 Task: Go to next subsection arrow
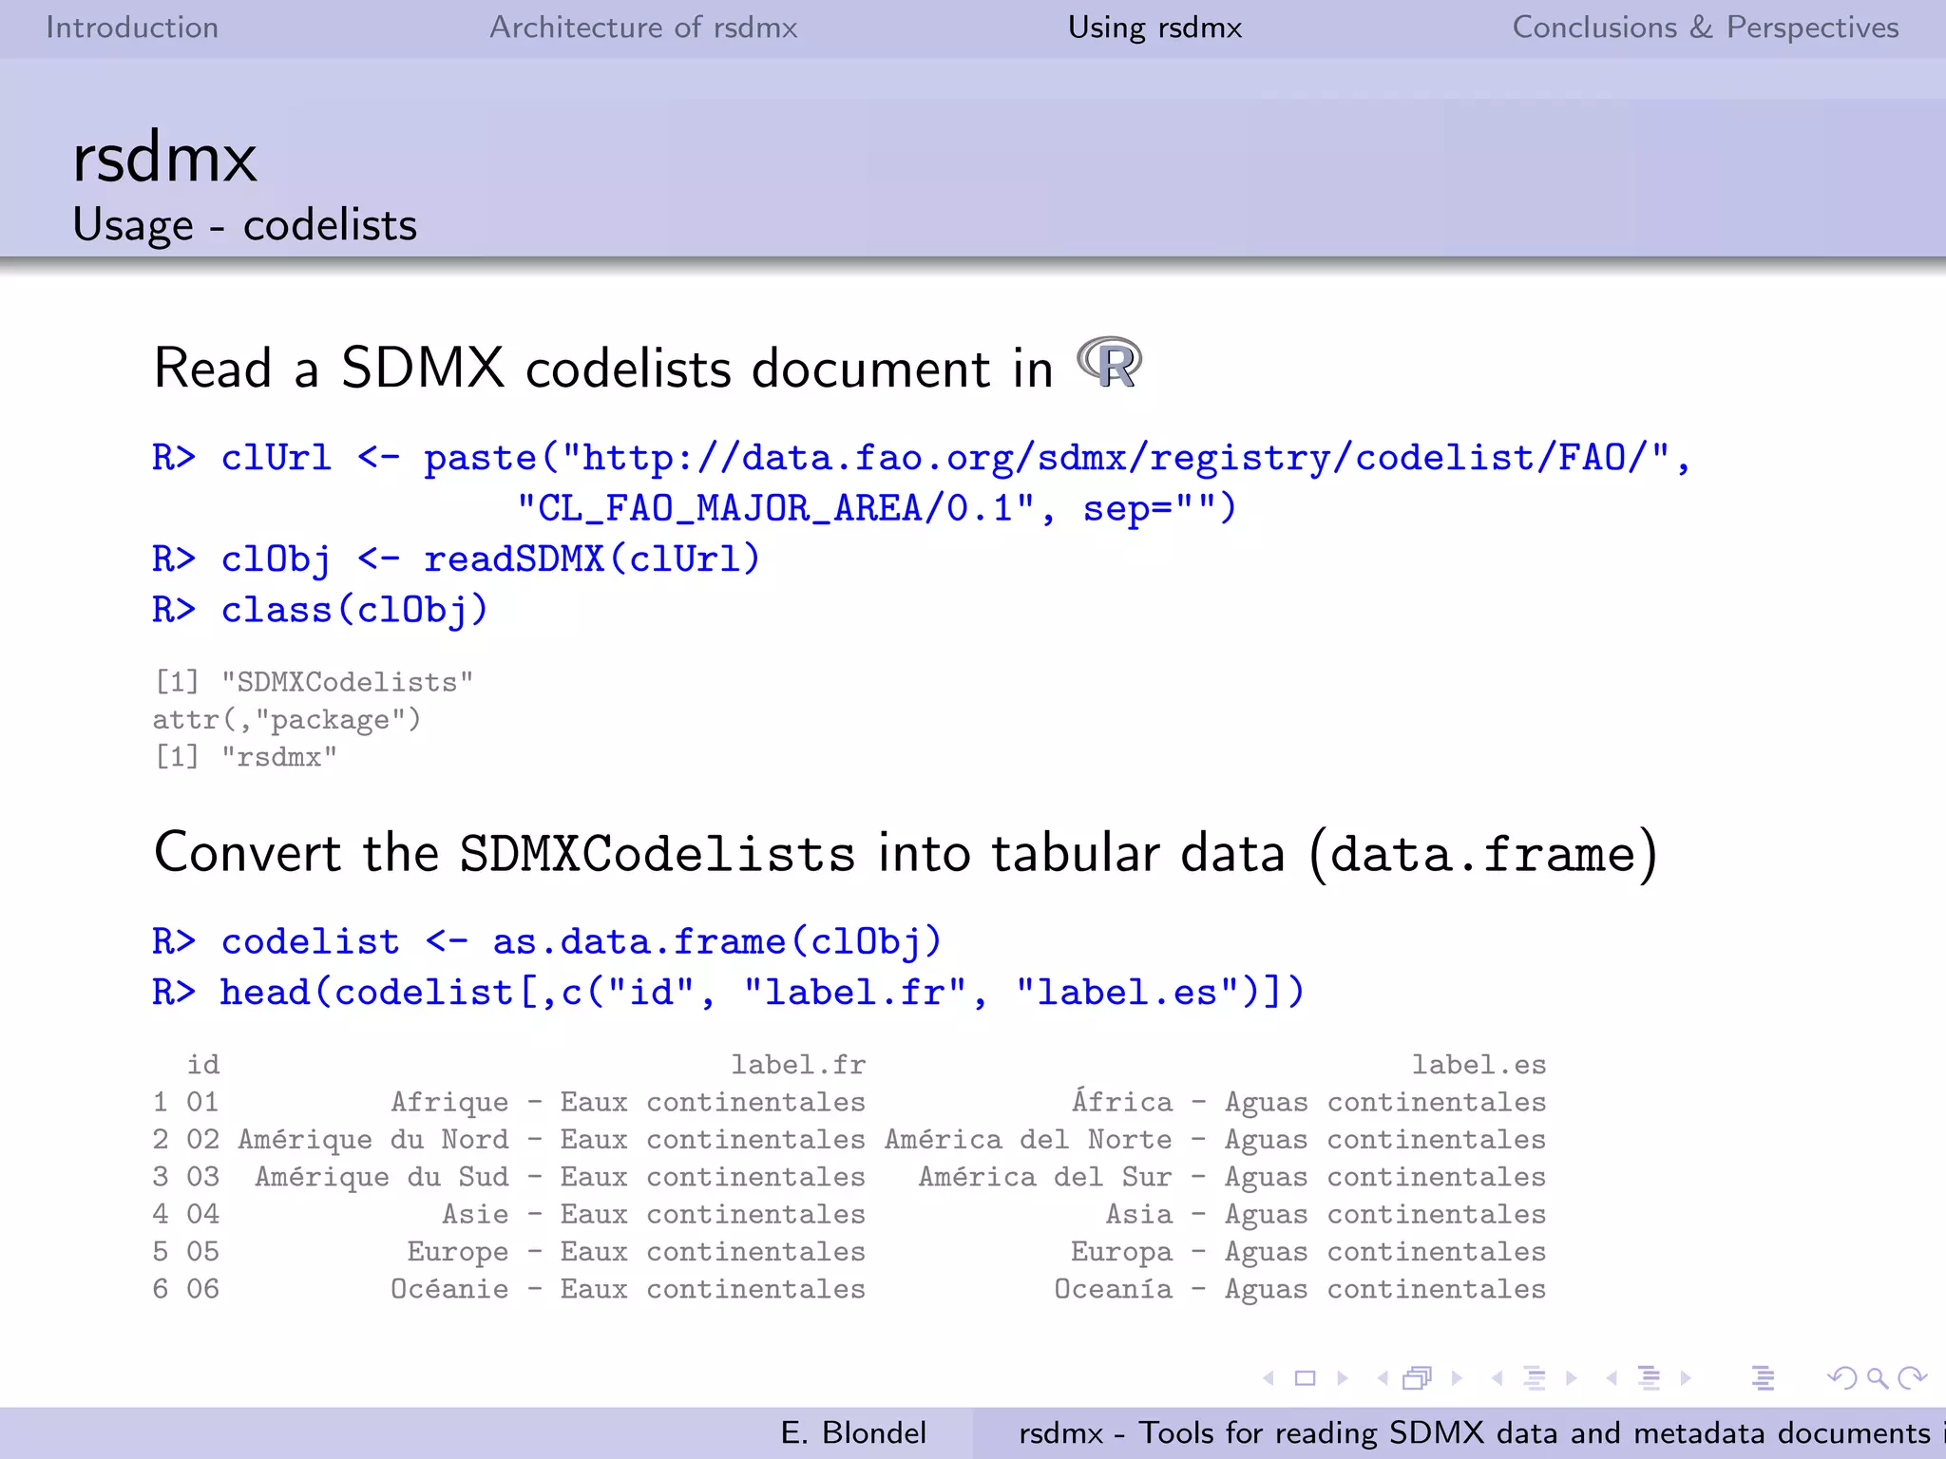tap(1571, 1377)
